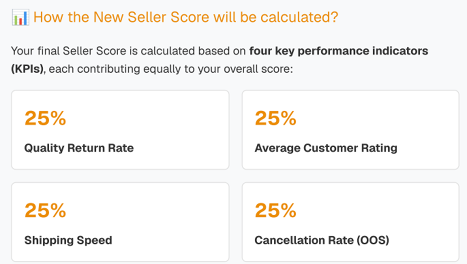This screenshot has height=264, width=467.
Task: Click the 25% figure above Cancellation Rate
Action: coord(275,210)
